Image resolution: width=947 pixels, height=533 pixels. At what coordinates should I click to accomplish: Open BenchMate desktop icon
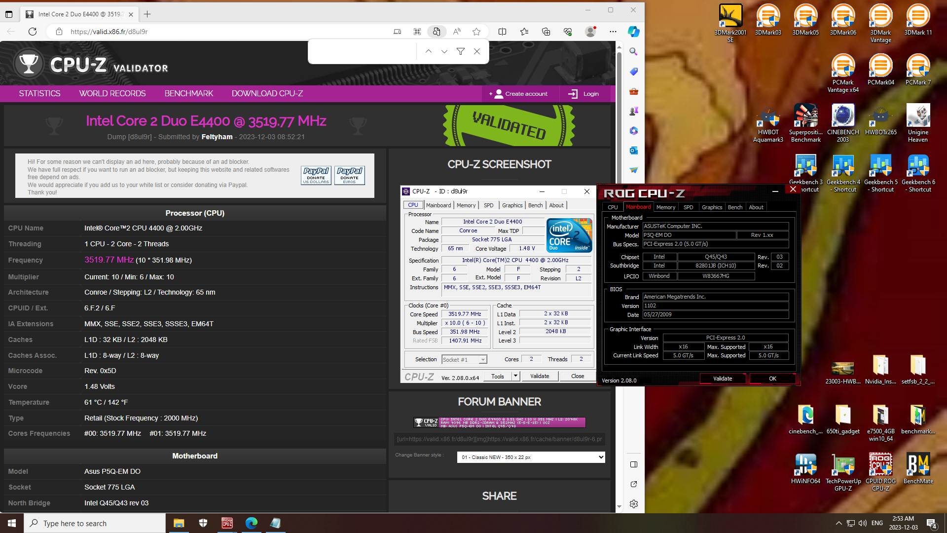(x=918, y=468)
